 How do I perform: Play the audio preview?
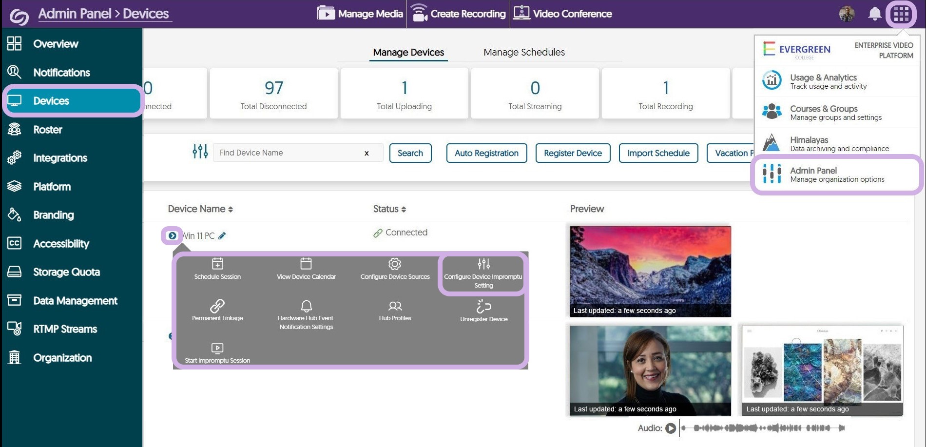tap(671, 428)
